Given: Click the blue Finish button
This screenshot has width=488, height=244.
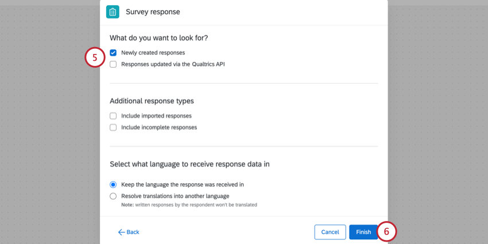Looking at the screenshot, I should (x=363, y=232).
